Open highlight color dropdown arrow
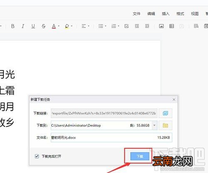This screenshot has height=173, width=208. point(72,26)
